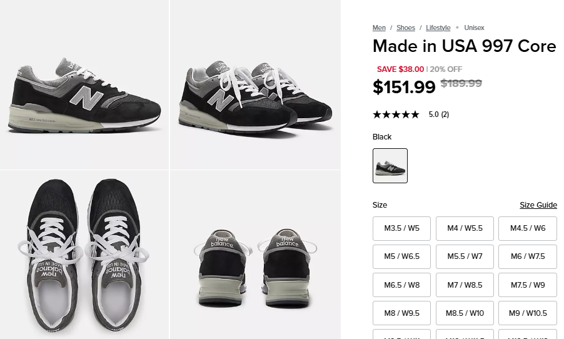Image resolution: width=564 pixels, height=339 pixels.
Task: Open the top-down shoe image
Action: click(84, 255)
